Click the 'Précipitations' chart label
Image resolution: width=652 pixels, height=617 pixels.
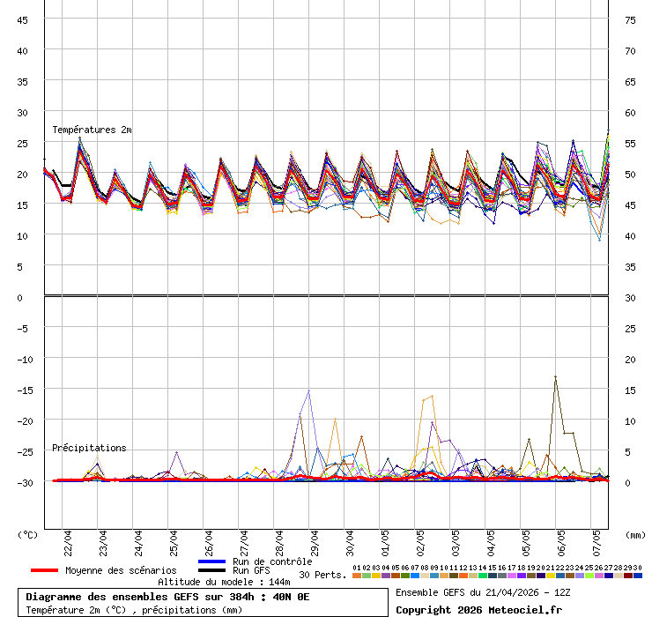coord(89,448)
